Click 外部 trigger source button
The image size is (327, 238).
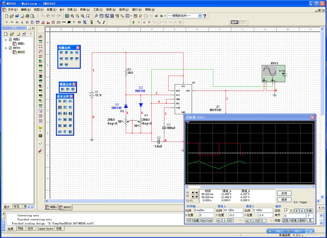click(x=309, y=211)
